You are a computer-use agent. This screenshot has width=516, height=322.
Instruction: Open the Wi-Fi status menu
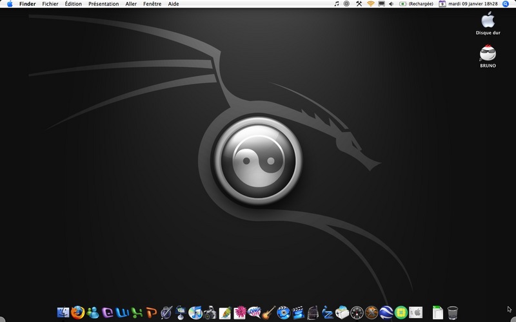point(371,4)
